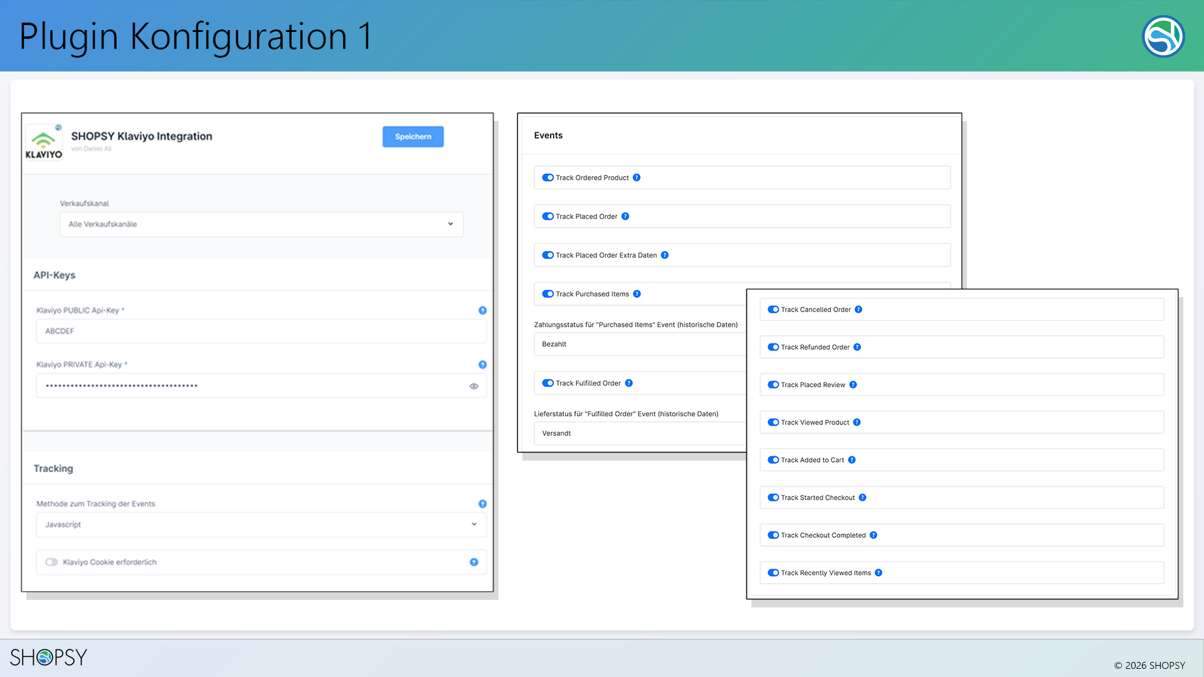The height and width of the screenshot is (677, 1204).
Task: Click the © 2026 SHOPSY text
Action: click(1149, 666)
